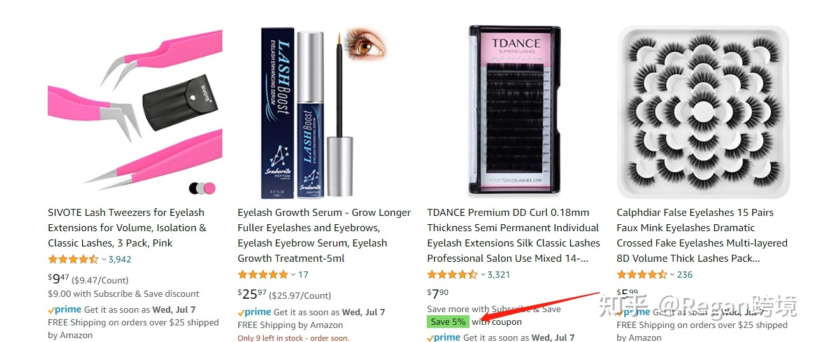This screenshot has width=818, height=342.
Task: Click the TDANCE lash tray product image
Action: pyautogui.click(x=514, y=110)
